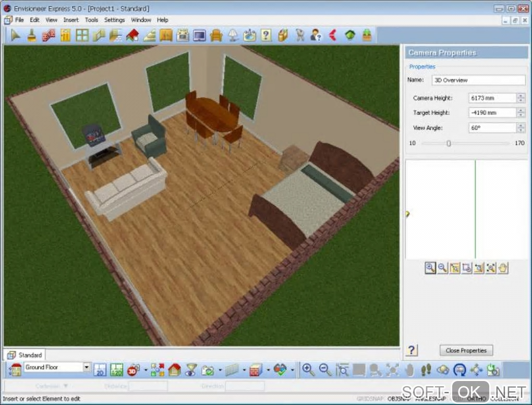Click the camera snapshot icon in bottom toolbar
Viewport: 532px width, 405px height.
click(208, 370)
